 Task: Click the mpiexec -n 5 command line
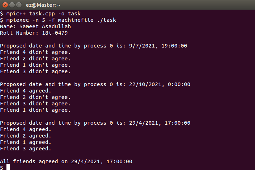pos(58,20)
